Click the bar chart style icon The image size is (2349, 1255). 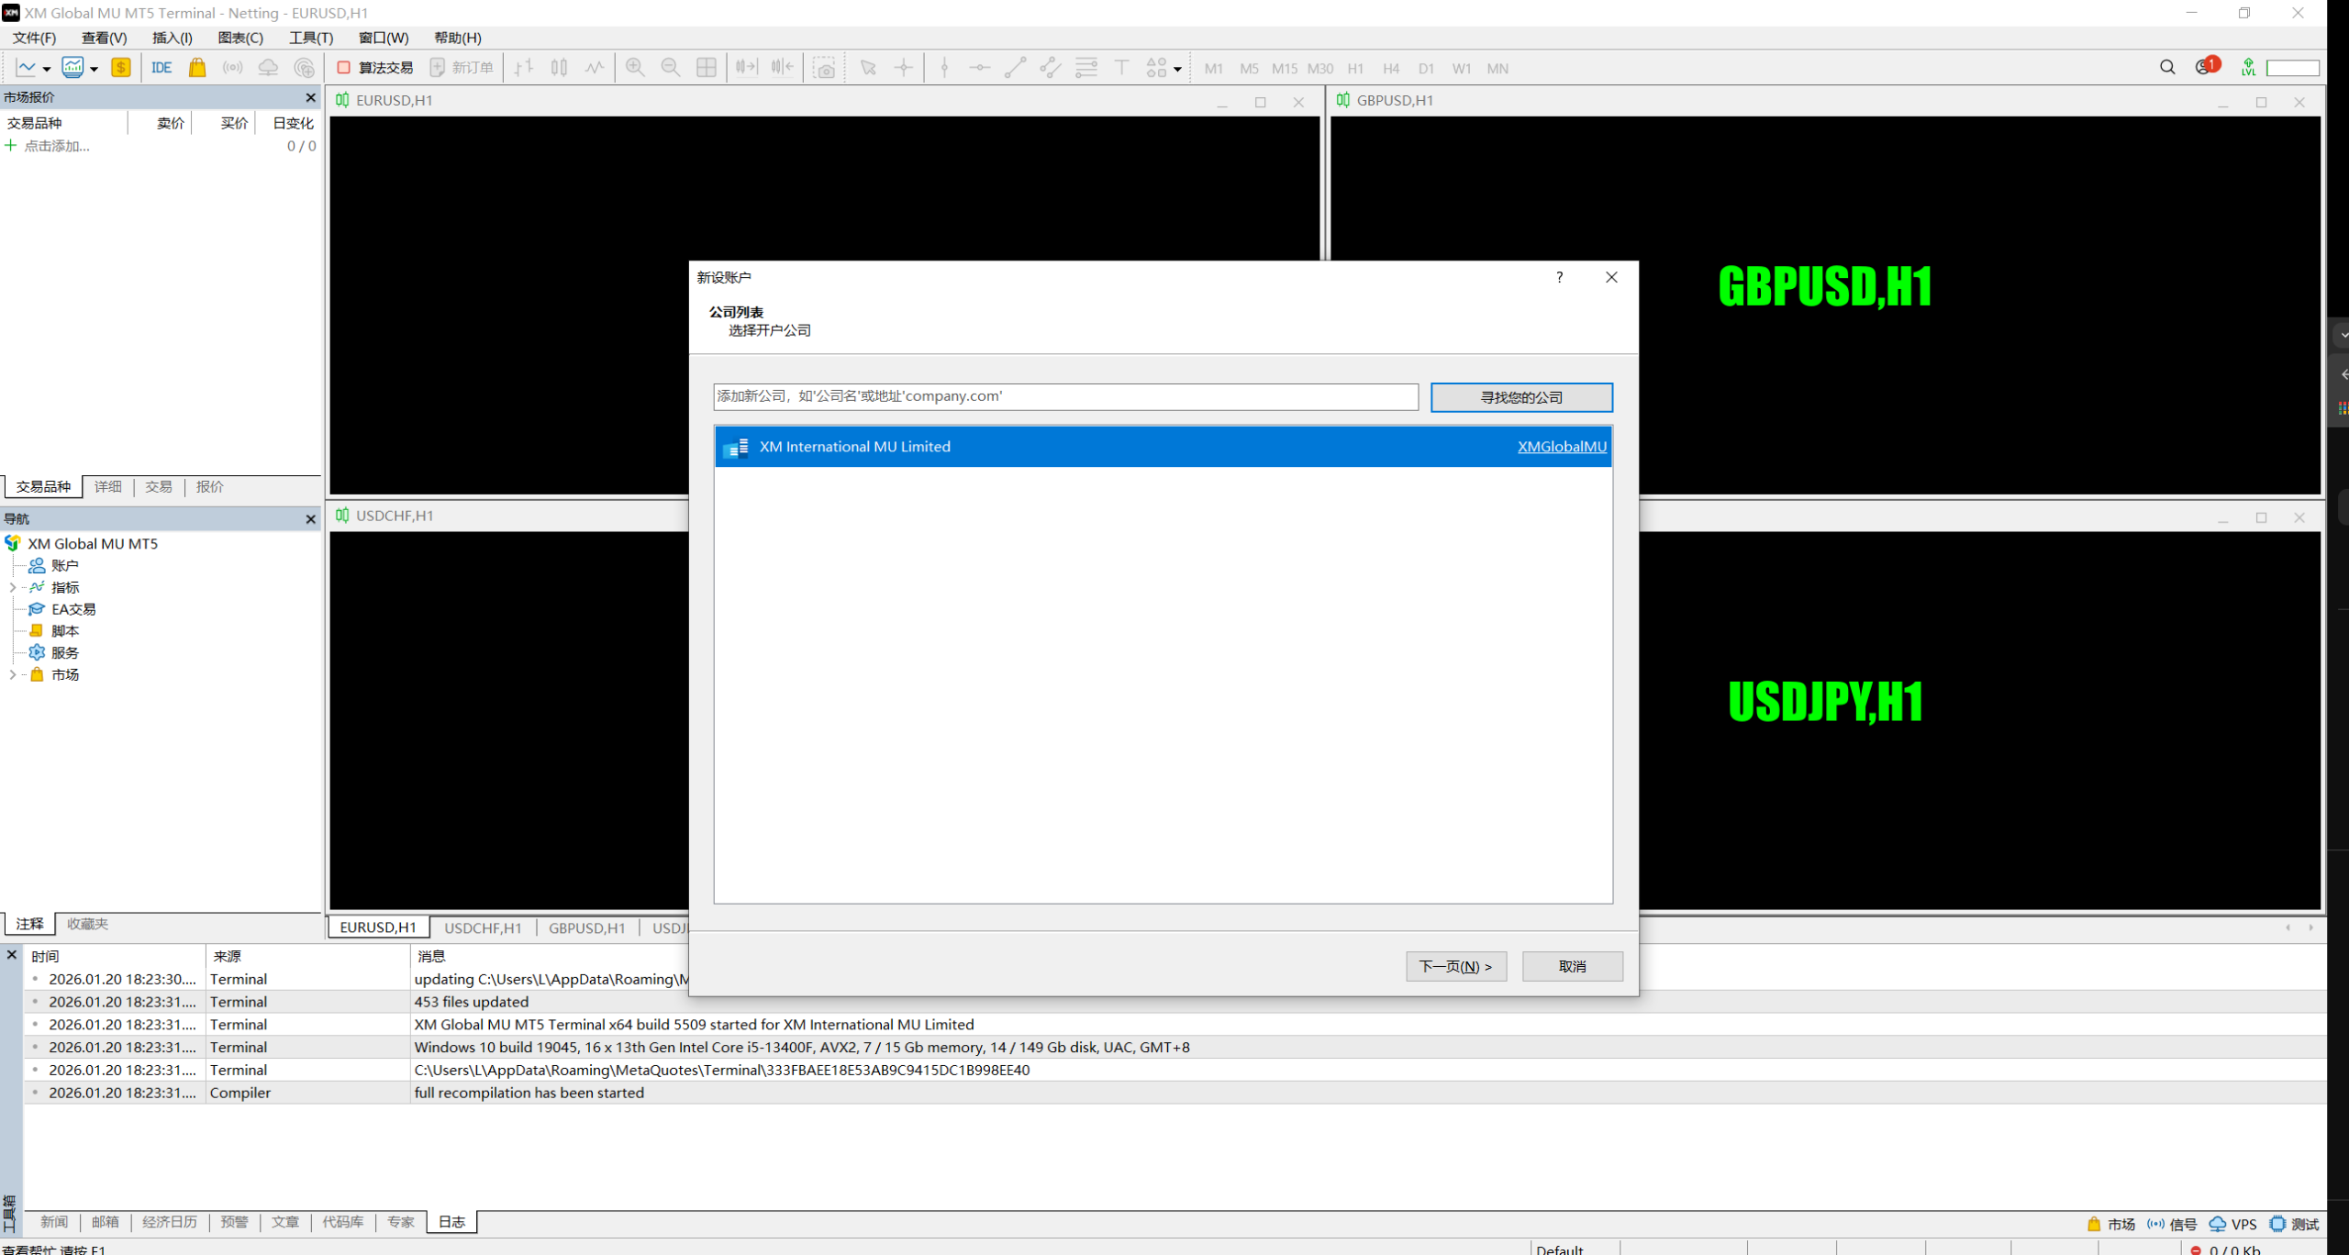click(x=524, y=68)
